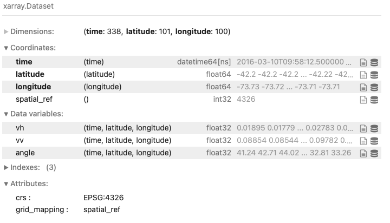This screenshot has height=223, width=390.
Task: Click the EPSG:4326 crs attribute value
Action: 103,198
